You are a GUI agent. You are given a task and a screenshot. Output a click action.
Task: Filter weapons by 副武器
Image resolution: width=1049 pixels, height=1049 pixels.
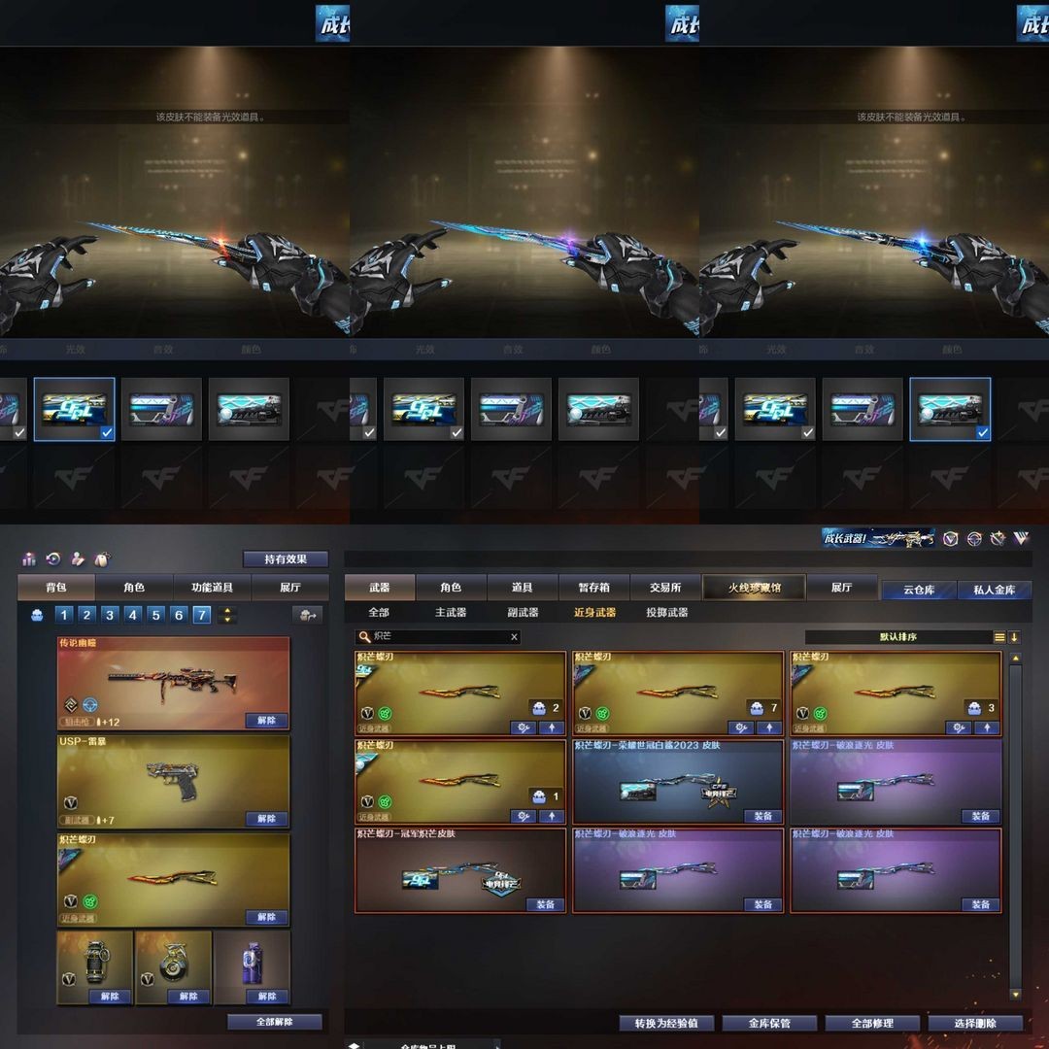(523, 612)
